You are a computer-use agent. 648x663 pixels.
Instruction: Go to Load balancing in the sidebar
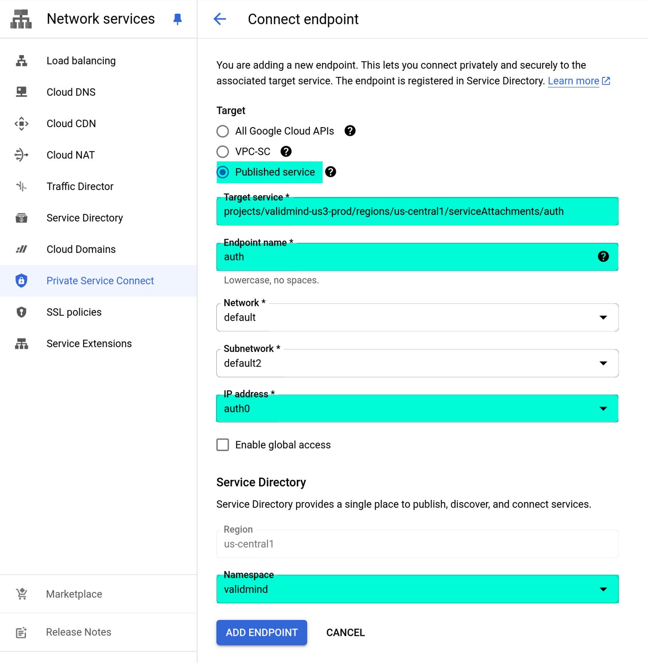tap(81, 61)
